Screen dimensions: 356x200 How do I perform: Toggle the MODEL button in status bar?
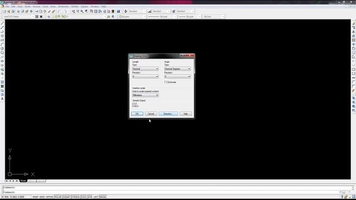[x=103, y=197]
